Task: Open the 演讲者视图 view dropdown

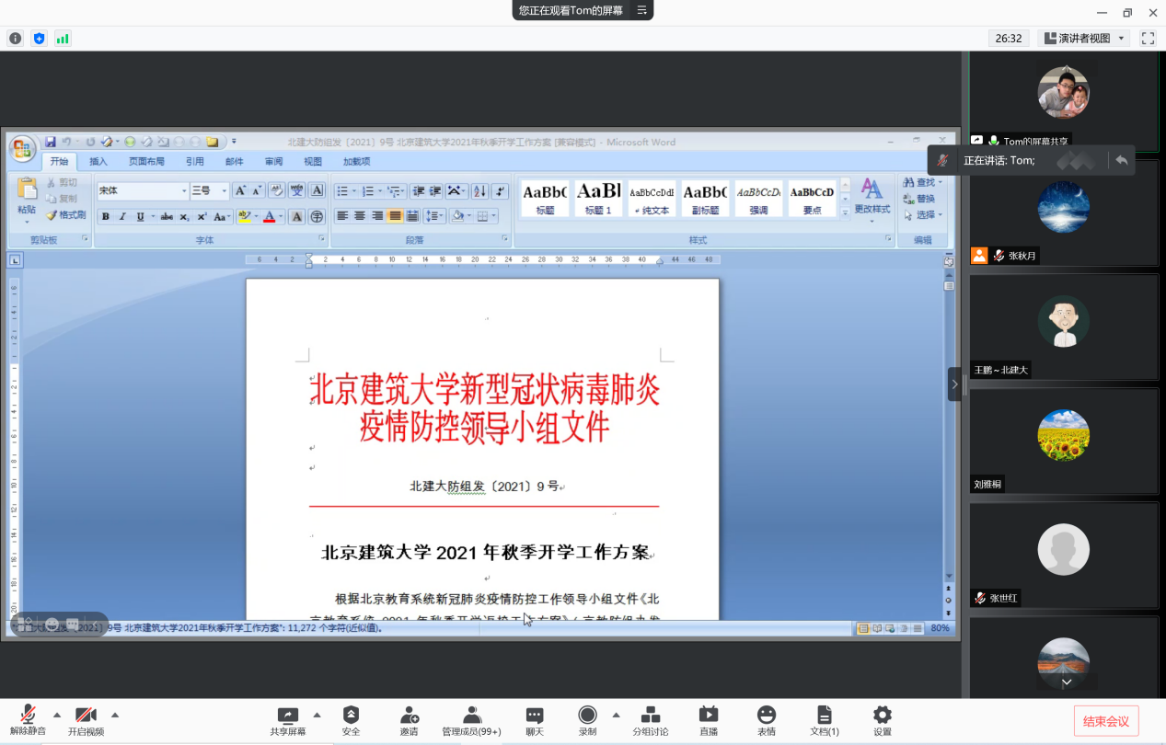Action: (x=1084, y=39)
